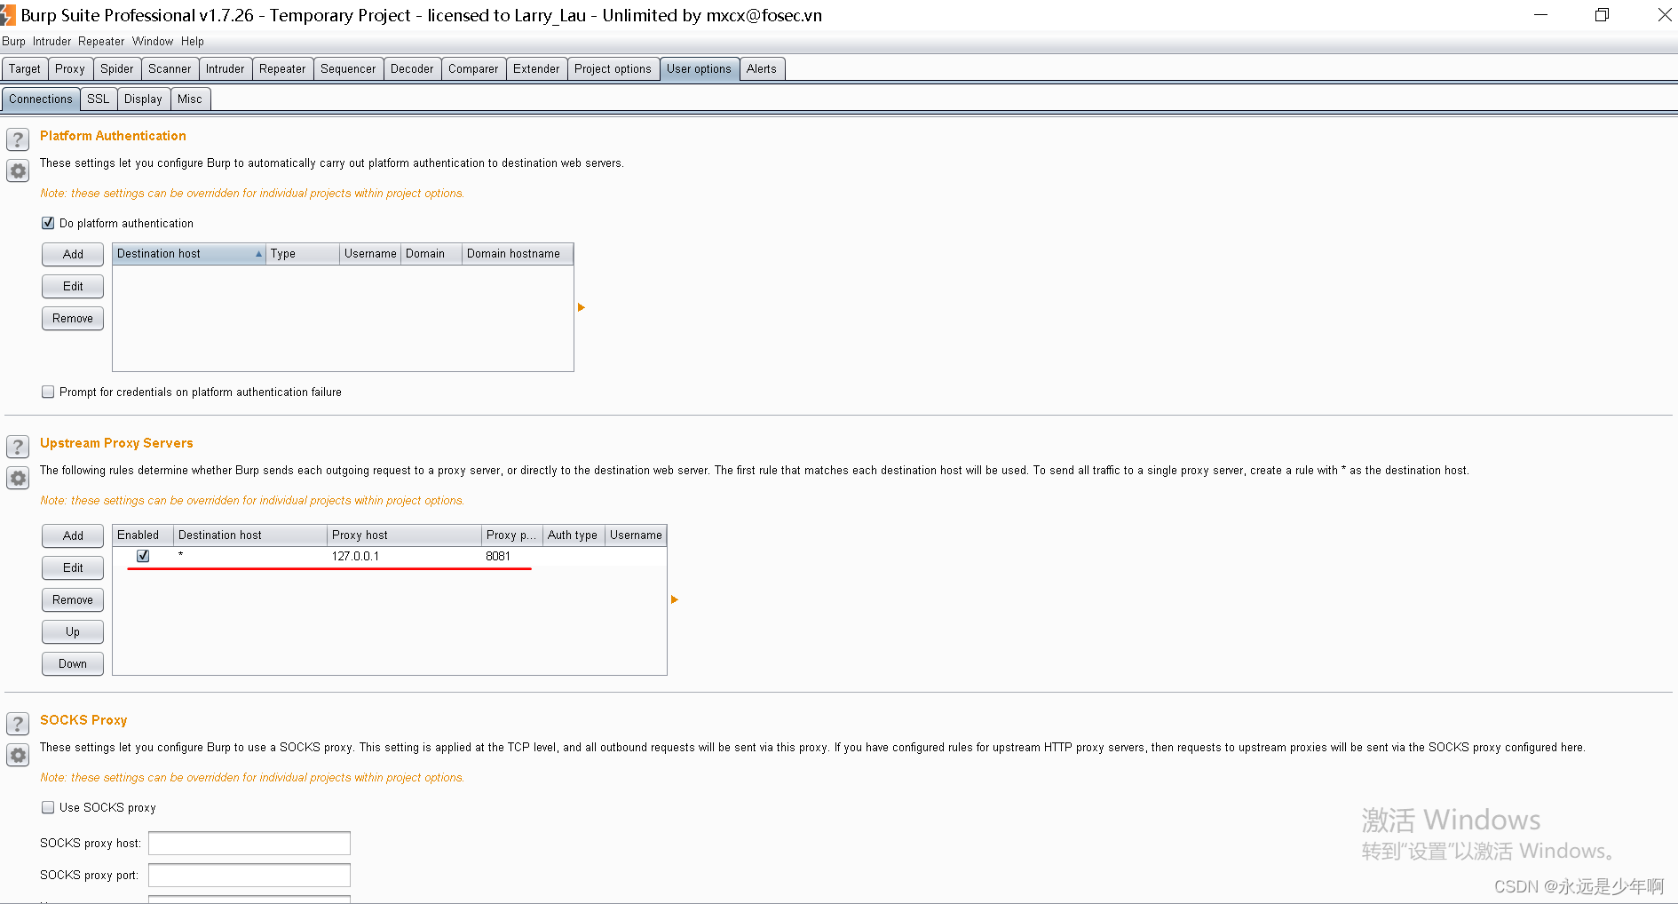Click Domain hostname column header

point(518,254)
